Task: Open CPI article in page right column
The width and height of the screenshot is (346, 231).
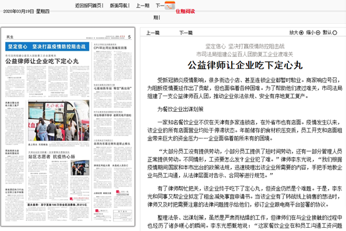Action: [x=111, y=47]
